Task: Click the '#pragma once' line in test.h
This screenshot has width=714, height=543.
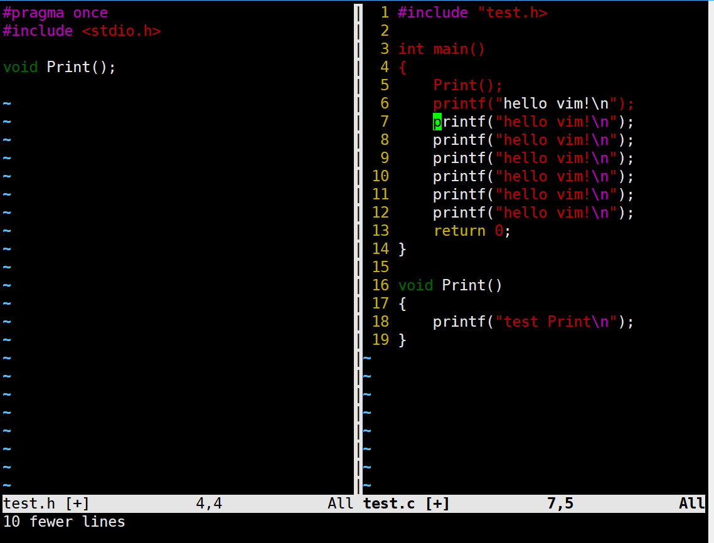Action: point(55,13)
